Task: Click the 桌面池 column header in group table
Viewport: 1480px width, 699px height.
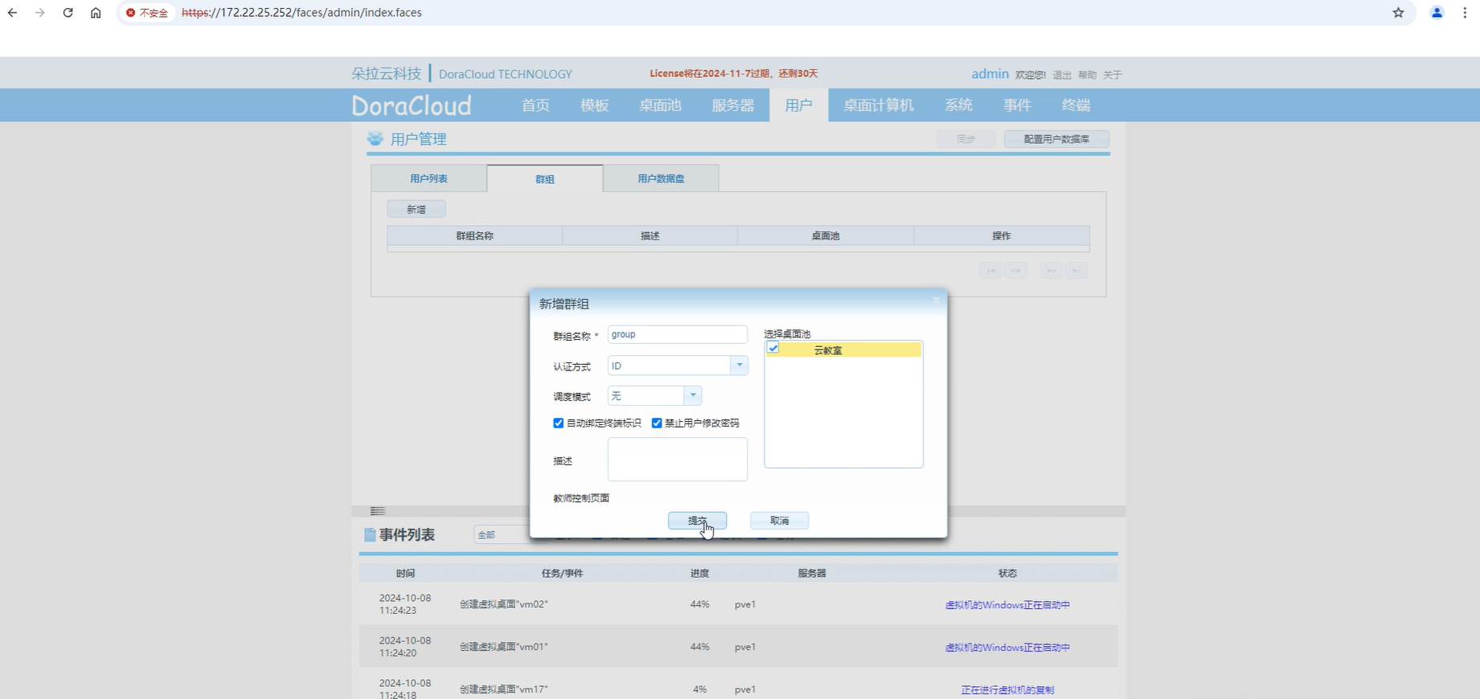Action: (826, 235)
